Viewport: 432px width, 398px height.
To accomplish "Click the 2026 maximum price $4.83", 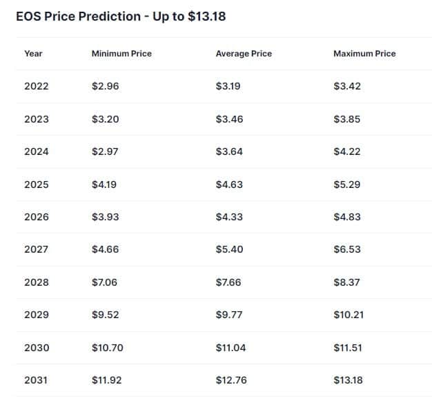I will click(346, 217).
